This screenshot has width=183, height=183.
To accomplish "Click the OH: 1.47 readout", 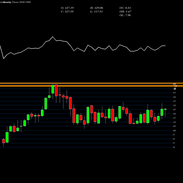I will 125,12.
